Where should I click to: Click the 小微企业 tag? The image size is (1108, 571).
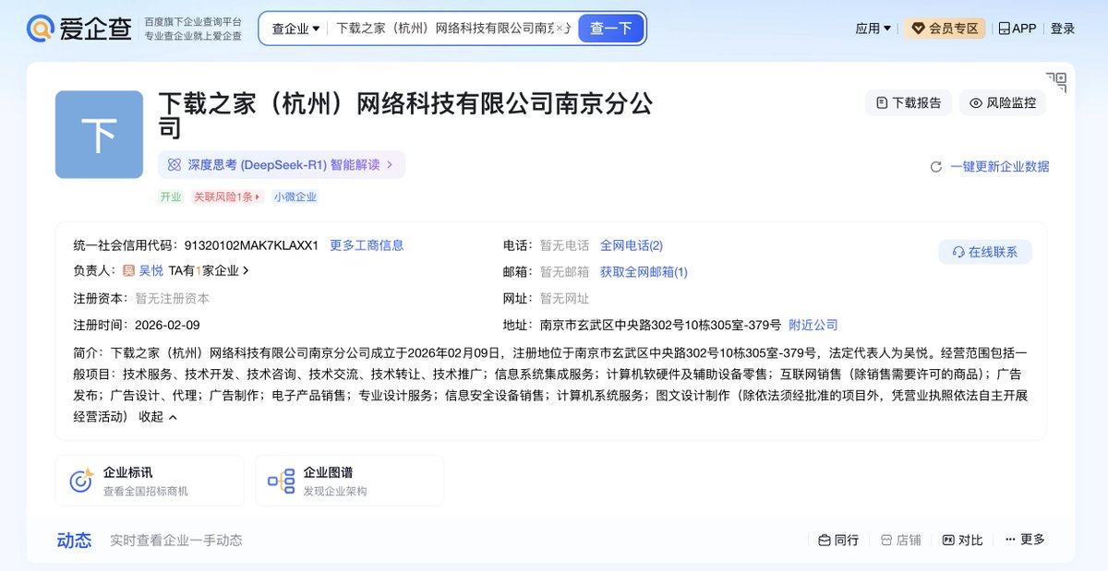pos(295,196)
